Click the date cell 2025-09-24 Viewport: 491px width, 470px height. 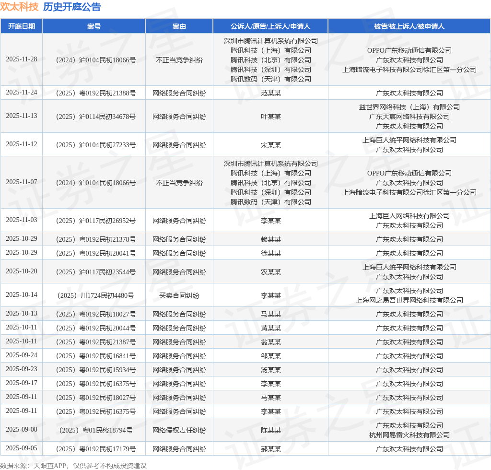(21, 355)
